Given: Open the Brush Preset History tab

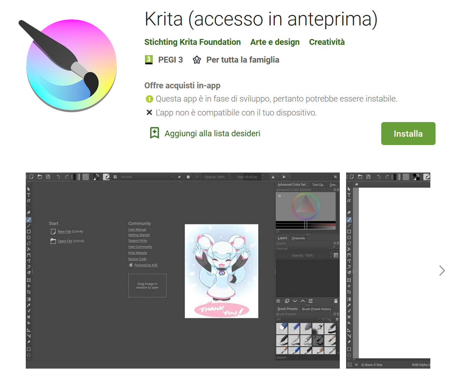Looking at the screenshot, I should click(316, 309).
